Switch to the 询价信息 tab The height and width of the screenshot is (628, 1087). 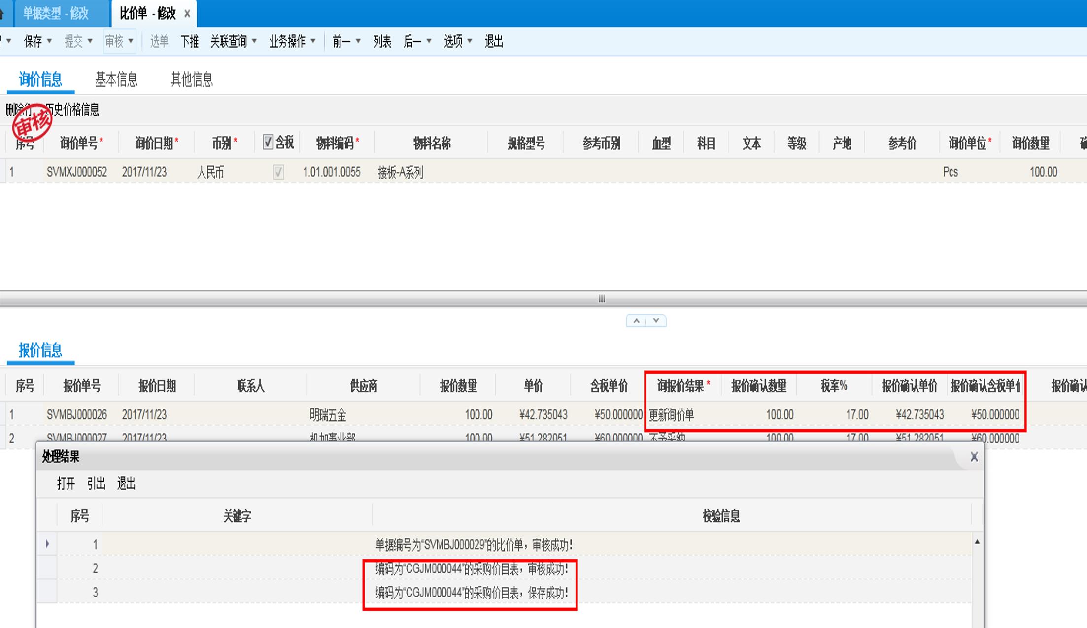[x=40, y=79]
